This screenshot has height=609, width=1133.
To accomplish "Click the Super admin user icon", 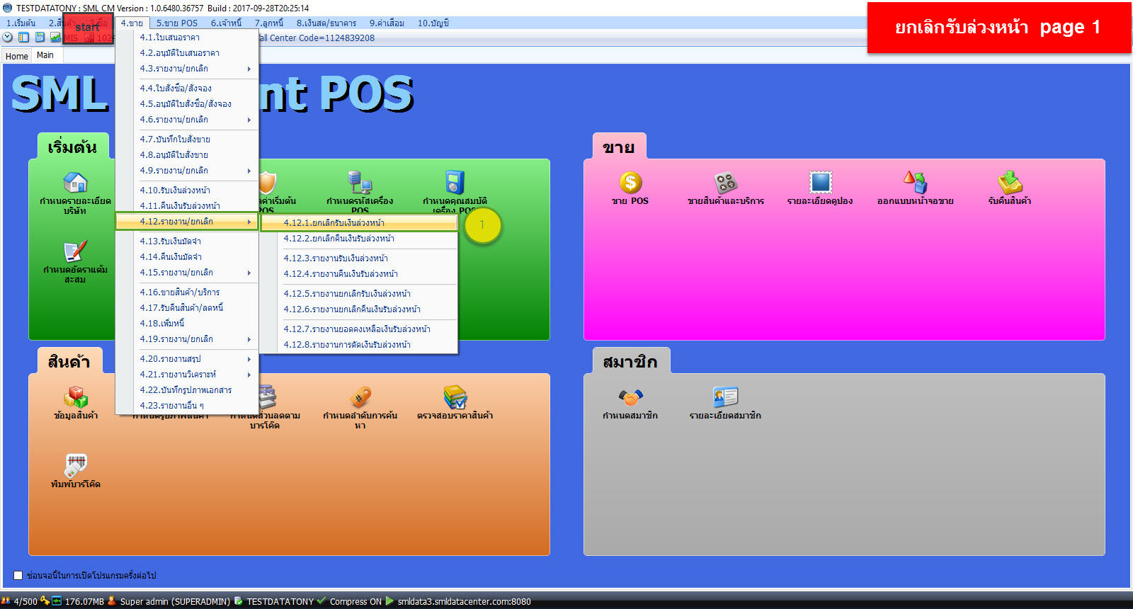I will (x=112, y=601).
